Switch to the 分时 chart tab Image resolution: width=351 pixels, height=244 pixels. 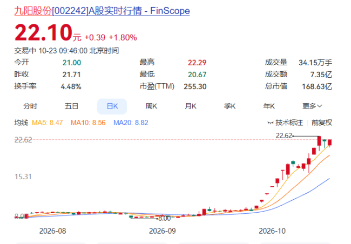30,106
